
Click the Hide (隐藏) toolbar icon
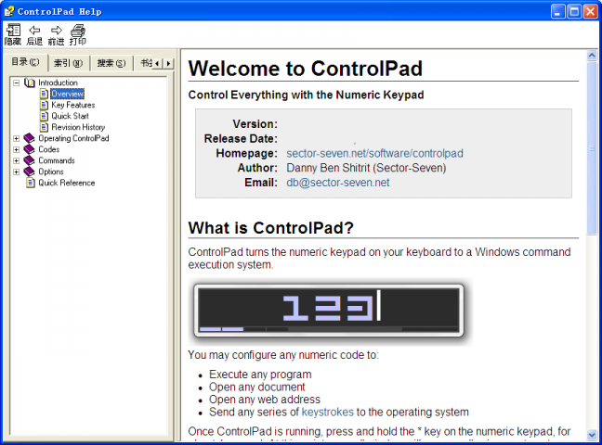tap(12, 31)
